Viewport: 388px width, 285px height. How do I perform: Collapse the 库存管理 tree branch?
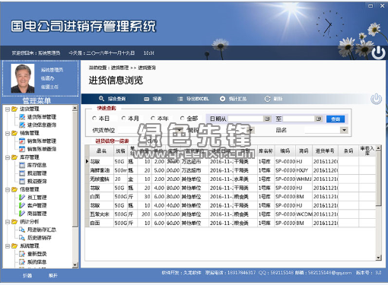click(8, 157)
